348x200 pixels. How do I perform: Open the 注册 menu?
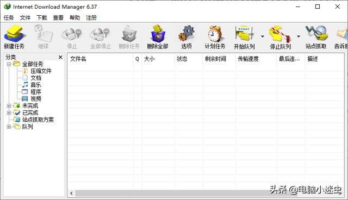(x=91, y=17)
